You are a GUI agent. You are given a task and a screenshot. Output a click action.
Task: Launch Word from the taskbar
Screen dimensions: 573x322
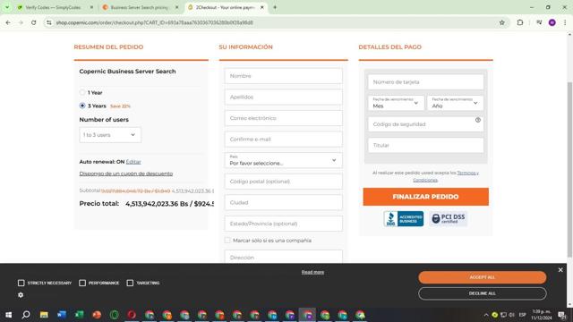62,315
